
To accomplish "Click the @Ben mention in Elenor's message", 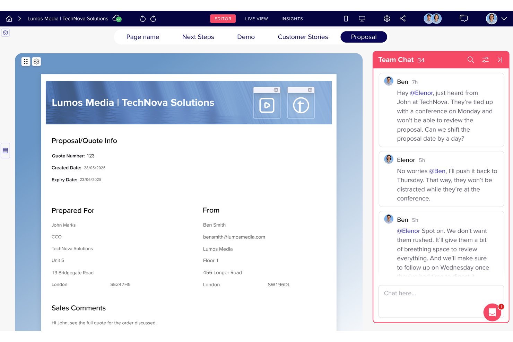I will click(437, 171).
